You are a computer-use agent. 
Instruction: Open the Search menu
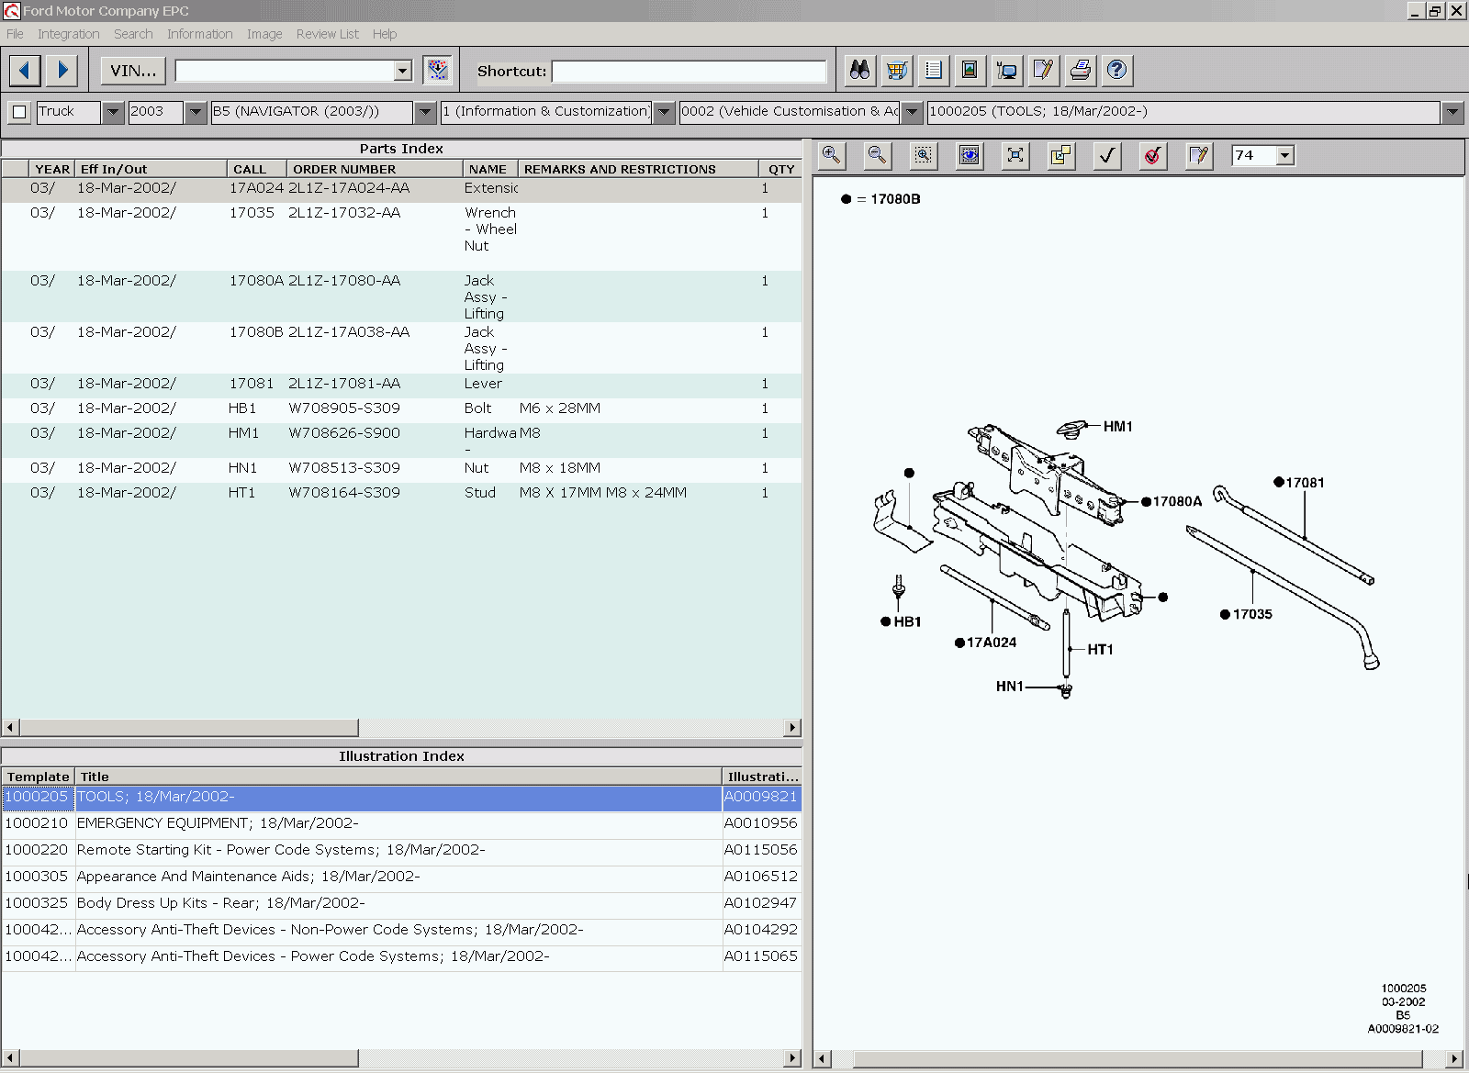[x=133, y=34]
